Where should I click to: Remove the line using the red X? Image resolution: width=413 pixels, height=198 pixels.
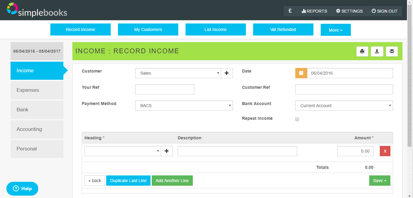pos(385,151)
